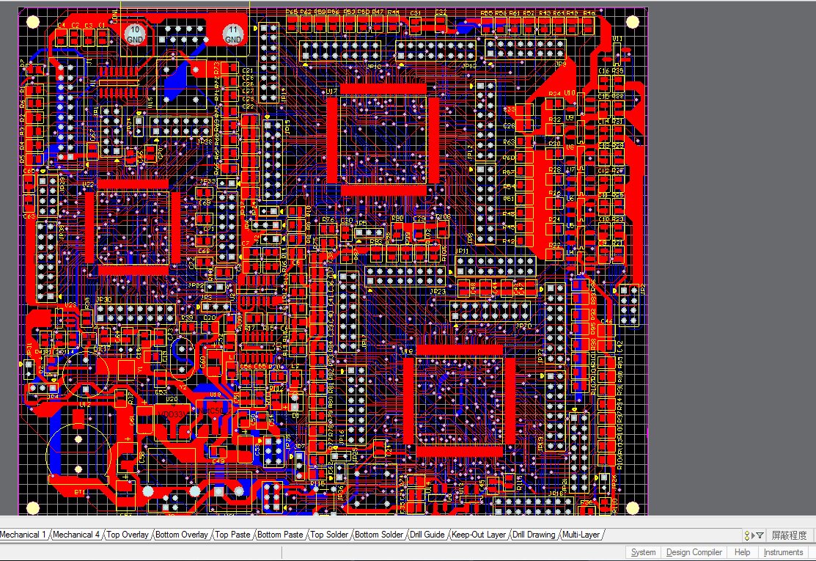Click the yellow dots layer-set icon
Screen dimensions: 816x561
pyautogui.click(x=747, y=535)
